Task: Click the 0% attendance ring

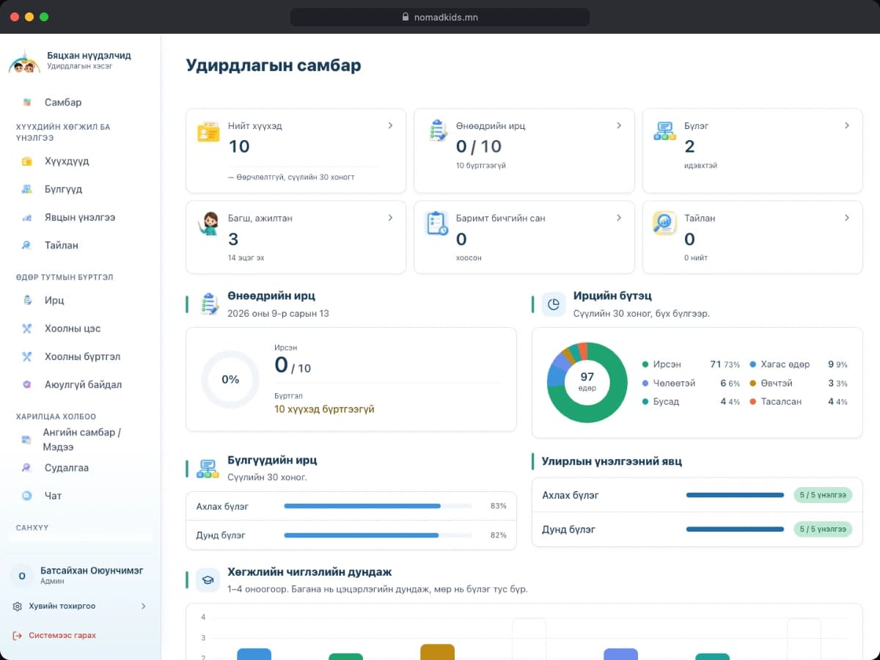Action: point(230,379)
